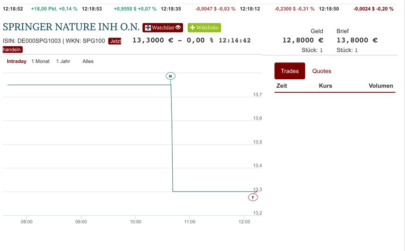Switch to the Quotes tab
This screenshot has width=405, height=251.
(x=321, y=71)
